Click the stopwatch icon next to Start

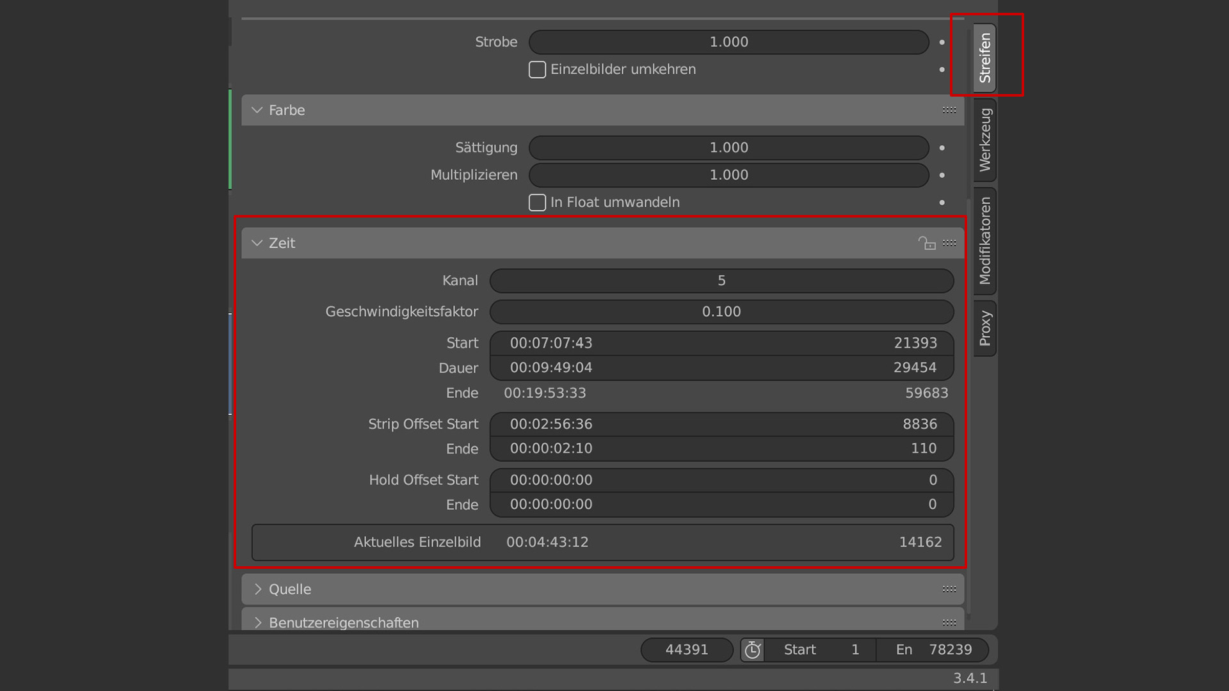[x=752, y=650]
